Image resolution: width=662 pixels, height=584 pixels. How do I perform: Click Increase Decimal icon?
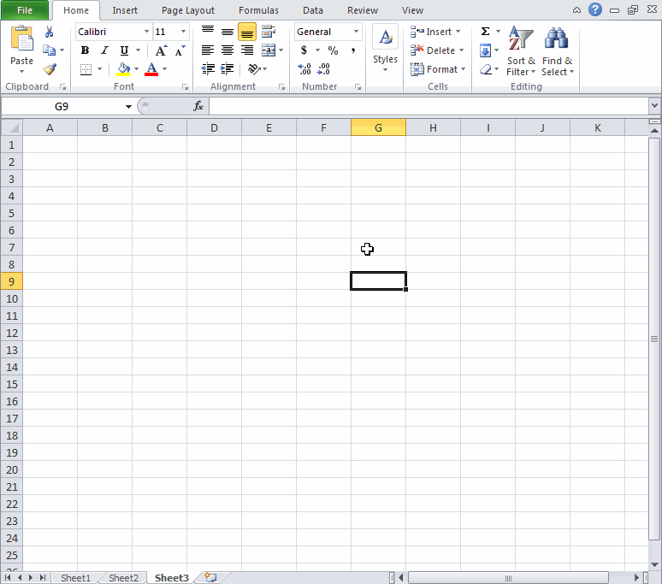point(304,68)
